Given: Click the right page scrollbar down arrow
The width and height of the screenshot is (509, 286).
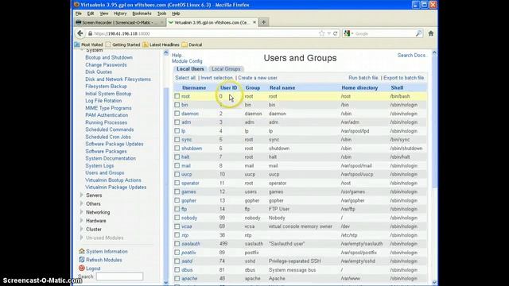Looking at the screenshot, I should click(x=434, y=282).
